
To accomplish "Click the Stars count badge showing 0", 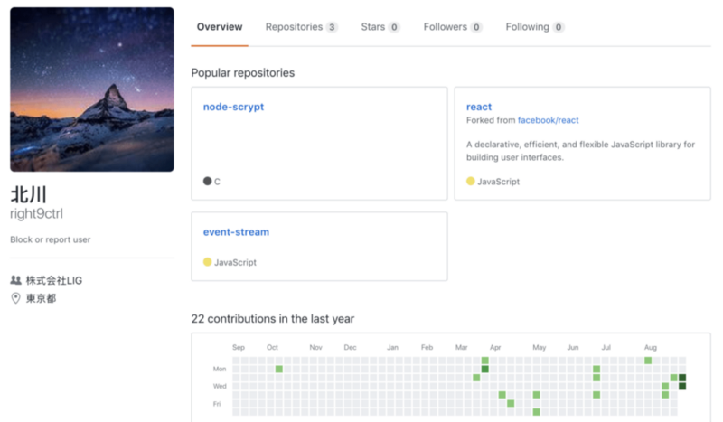I will pyautogui.click(x=394, y=28).
